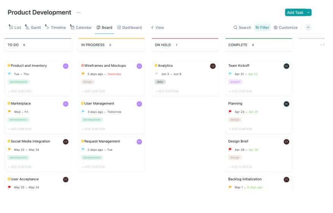This screenshot has height=213, width=333.
Task: Toggle status circle on Request Management
Action: click(83, 141)
